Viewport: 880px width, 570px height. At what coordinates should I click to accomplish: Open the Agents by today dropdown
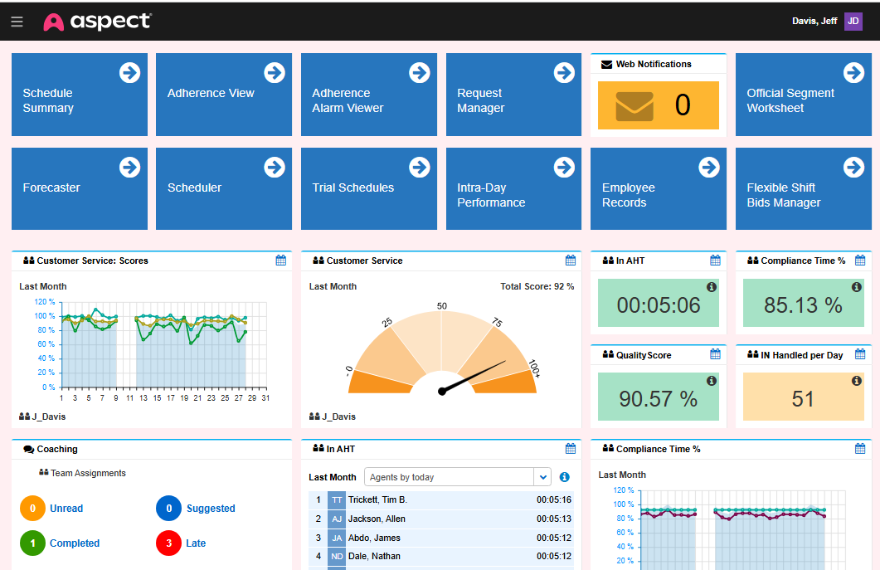click(x=542, y=477)
